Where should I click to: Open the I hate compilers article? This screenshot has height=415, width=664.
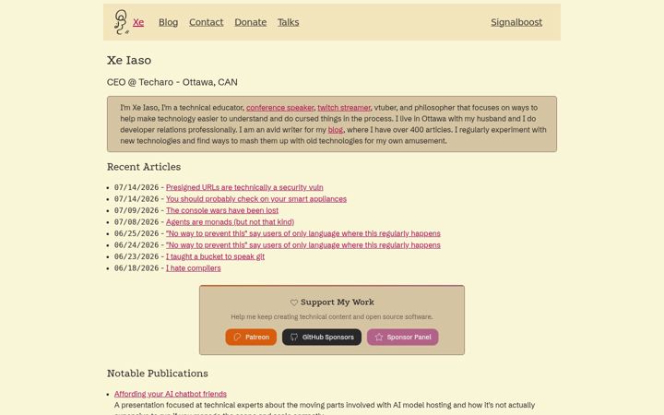[x=193, y=268]
